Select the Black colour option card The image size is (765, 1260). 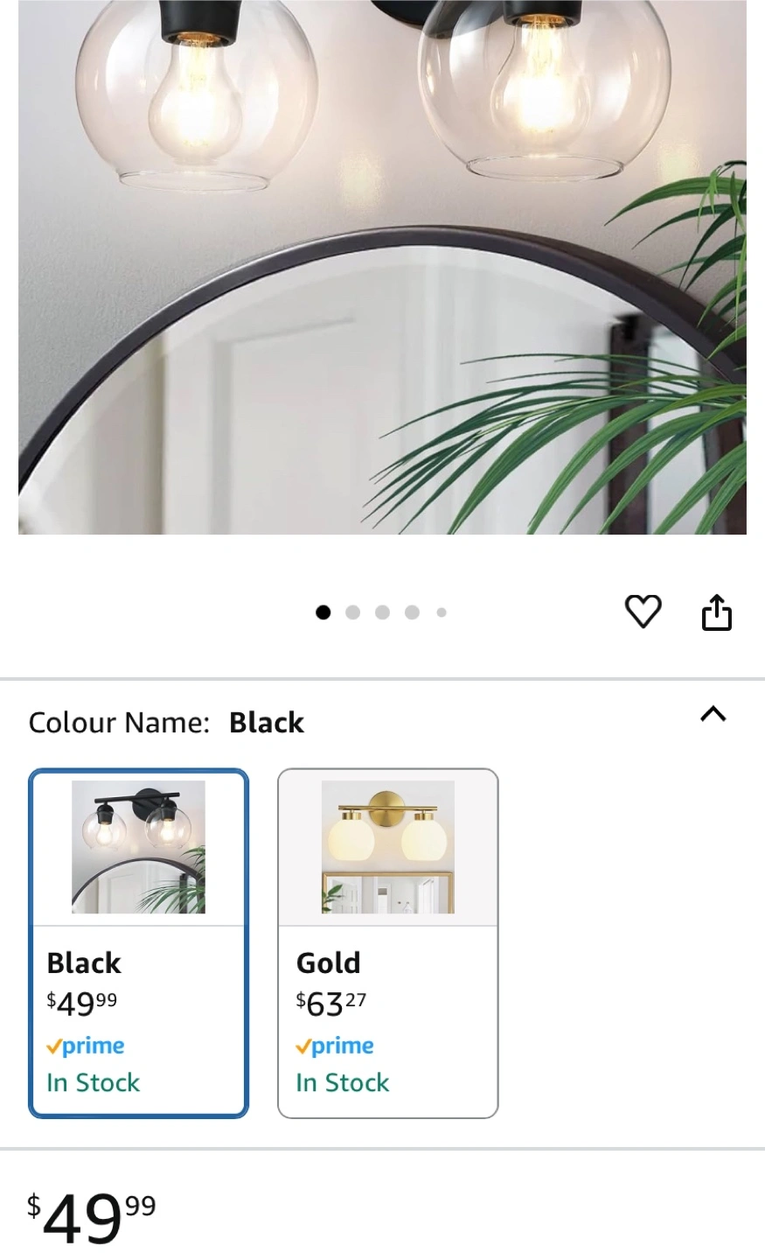coord(139,943)
